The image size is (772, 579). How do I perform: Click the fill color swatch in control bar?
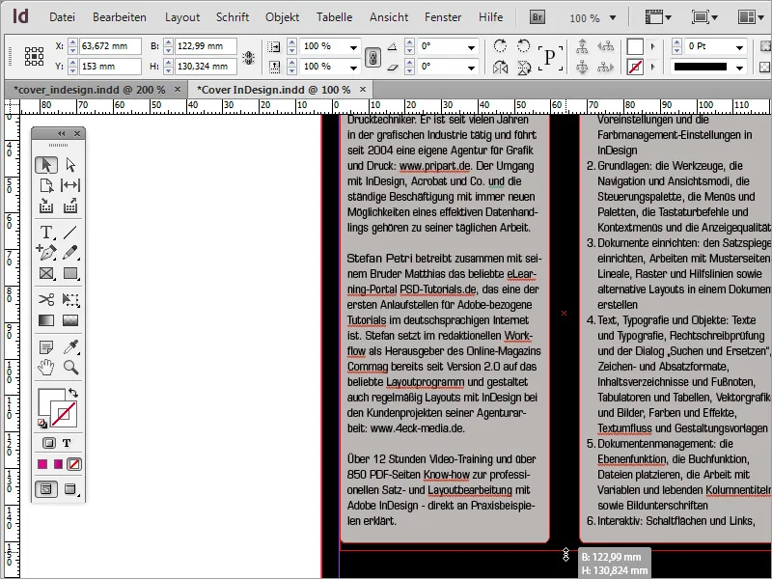coord(635,46)
